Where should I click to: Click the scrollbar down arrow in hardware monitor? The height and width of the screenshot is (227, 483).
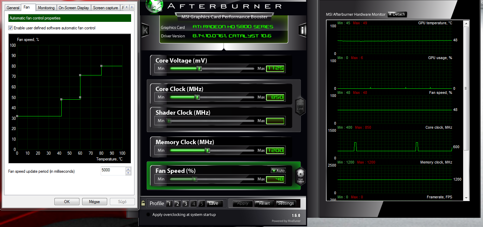(x=466, y=198)
